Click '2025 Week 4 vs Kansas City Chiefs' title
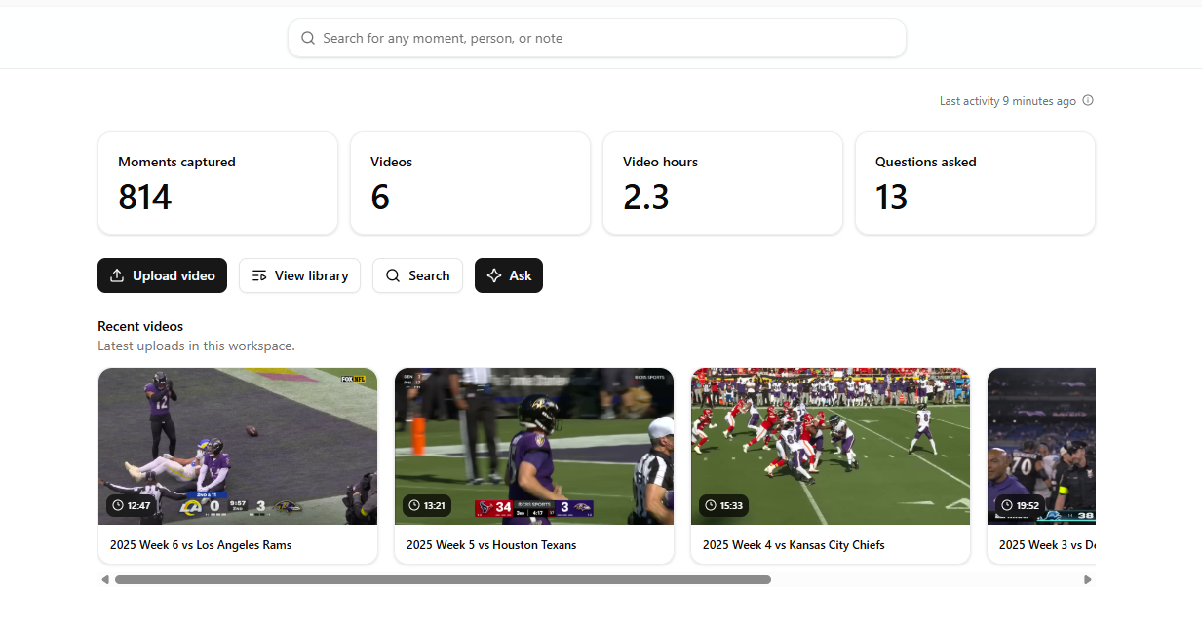 (794, 545)
